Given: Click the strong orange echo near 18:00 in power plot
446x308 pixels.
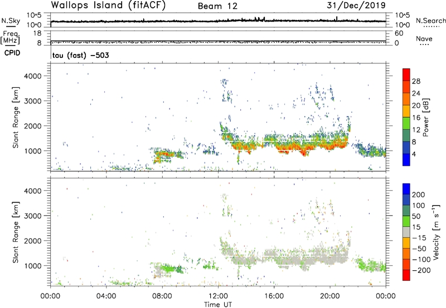Looking at the screenshot, I should (304, 150).
